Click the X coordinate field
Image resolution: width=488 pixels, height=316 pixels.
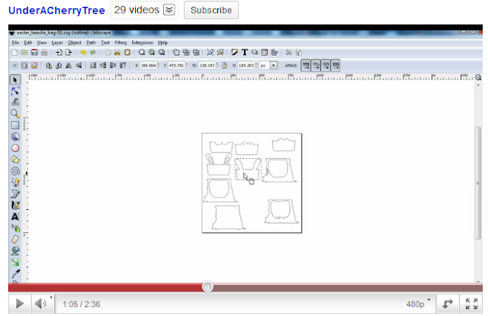tap(149, 66)
